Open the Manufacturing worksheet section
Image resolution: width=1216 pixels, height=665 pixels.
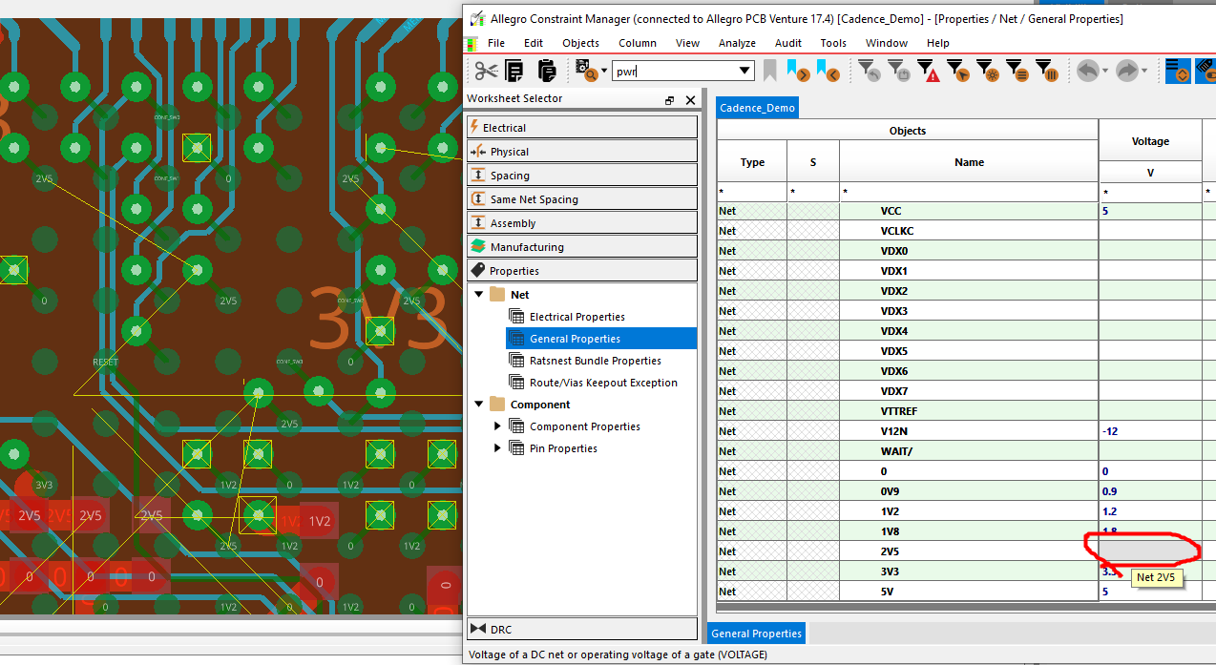(582, 246)
